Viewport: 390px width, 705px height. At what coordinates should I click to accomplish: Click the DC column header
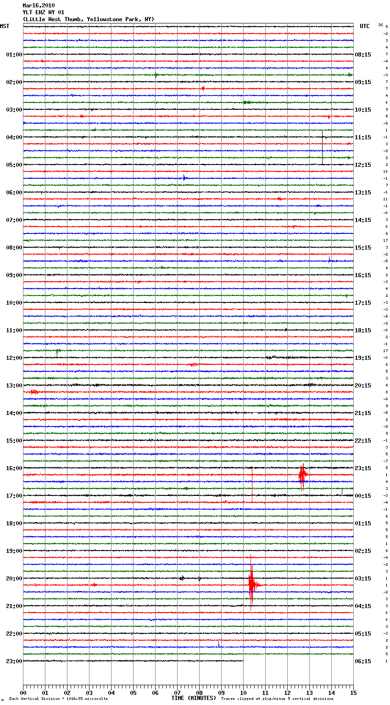click(x=381, y=25)
